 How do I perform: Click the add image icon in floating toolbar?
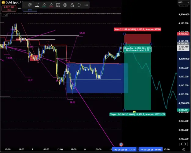click(58, 5)
